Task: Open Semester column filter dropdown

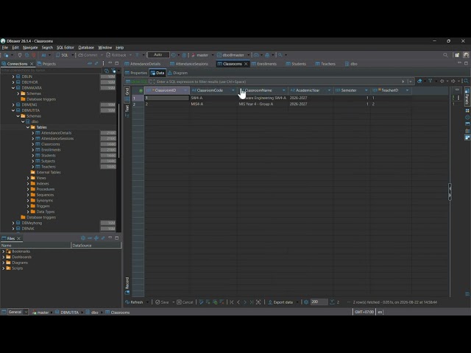Action: [366, 90]
